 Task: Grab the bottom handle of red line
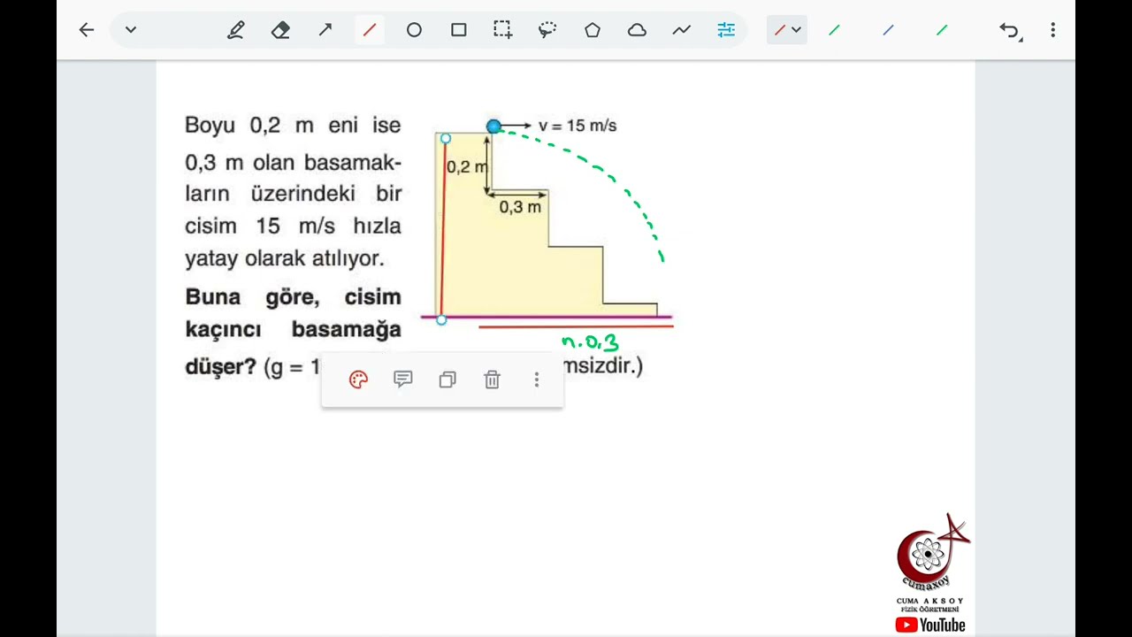(441, 320)
